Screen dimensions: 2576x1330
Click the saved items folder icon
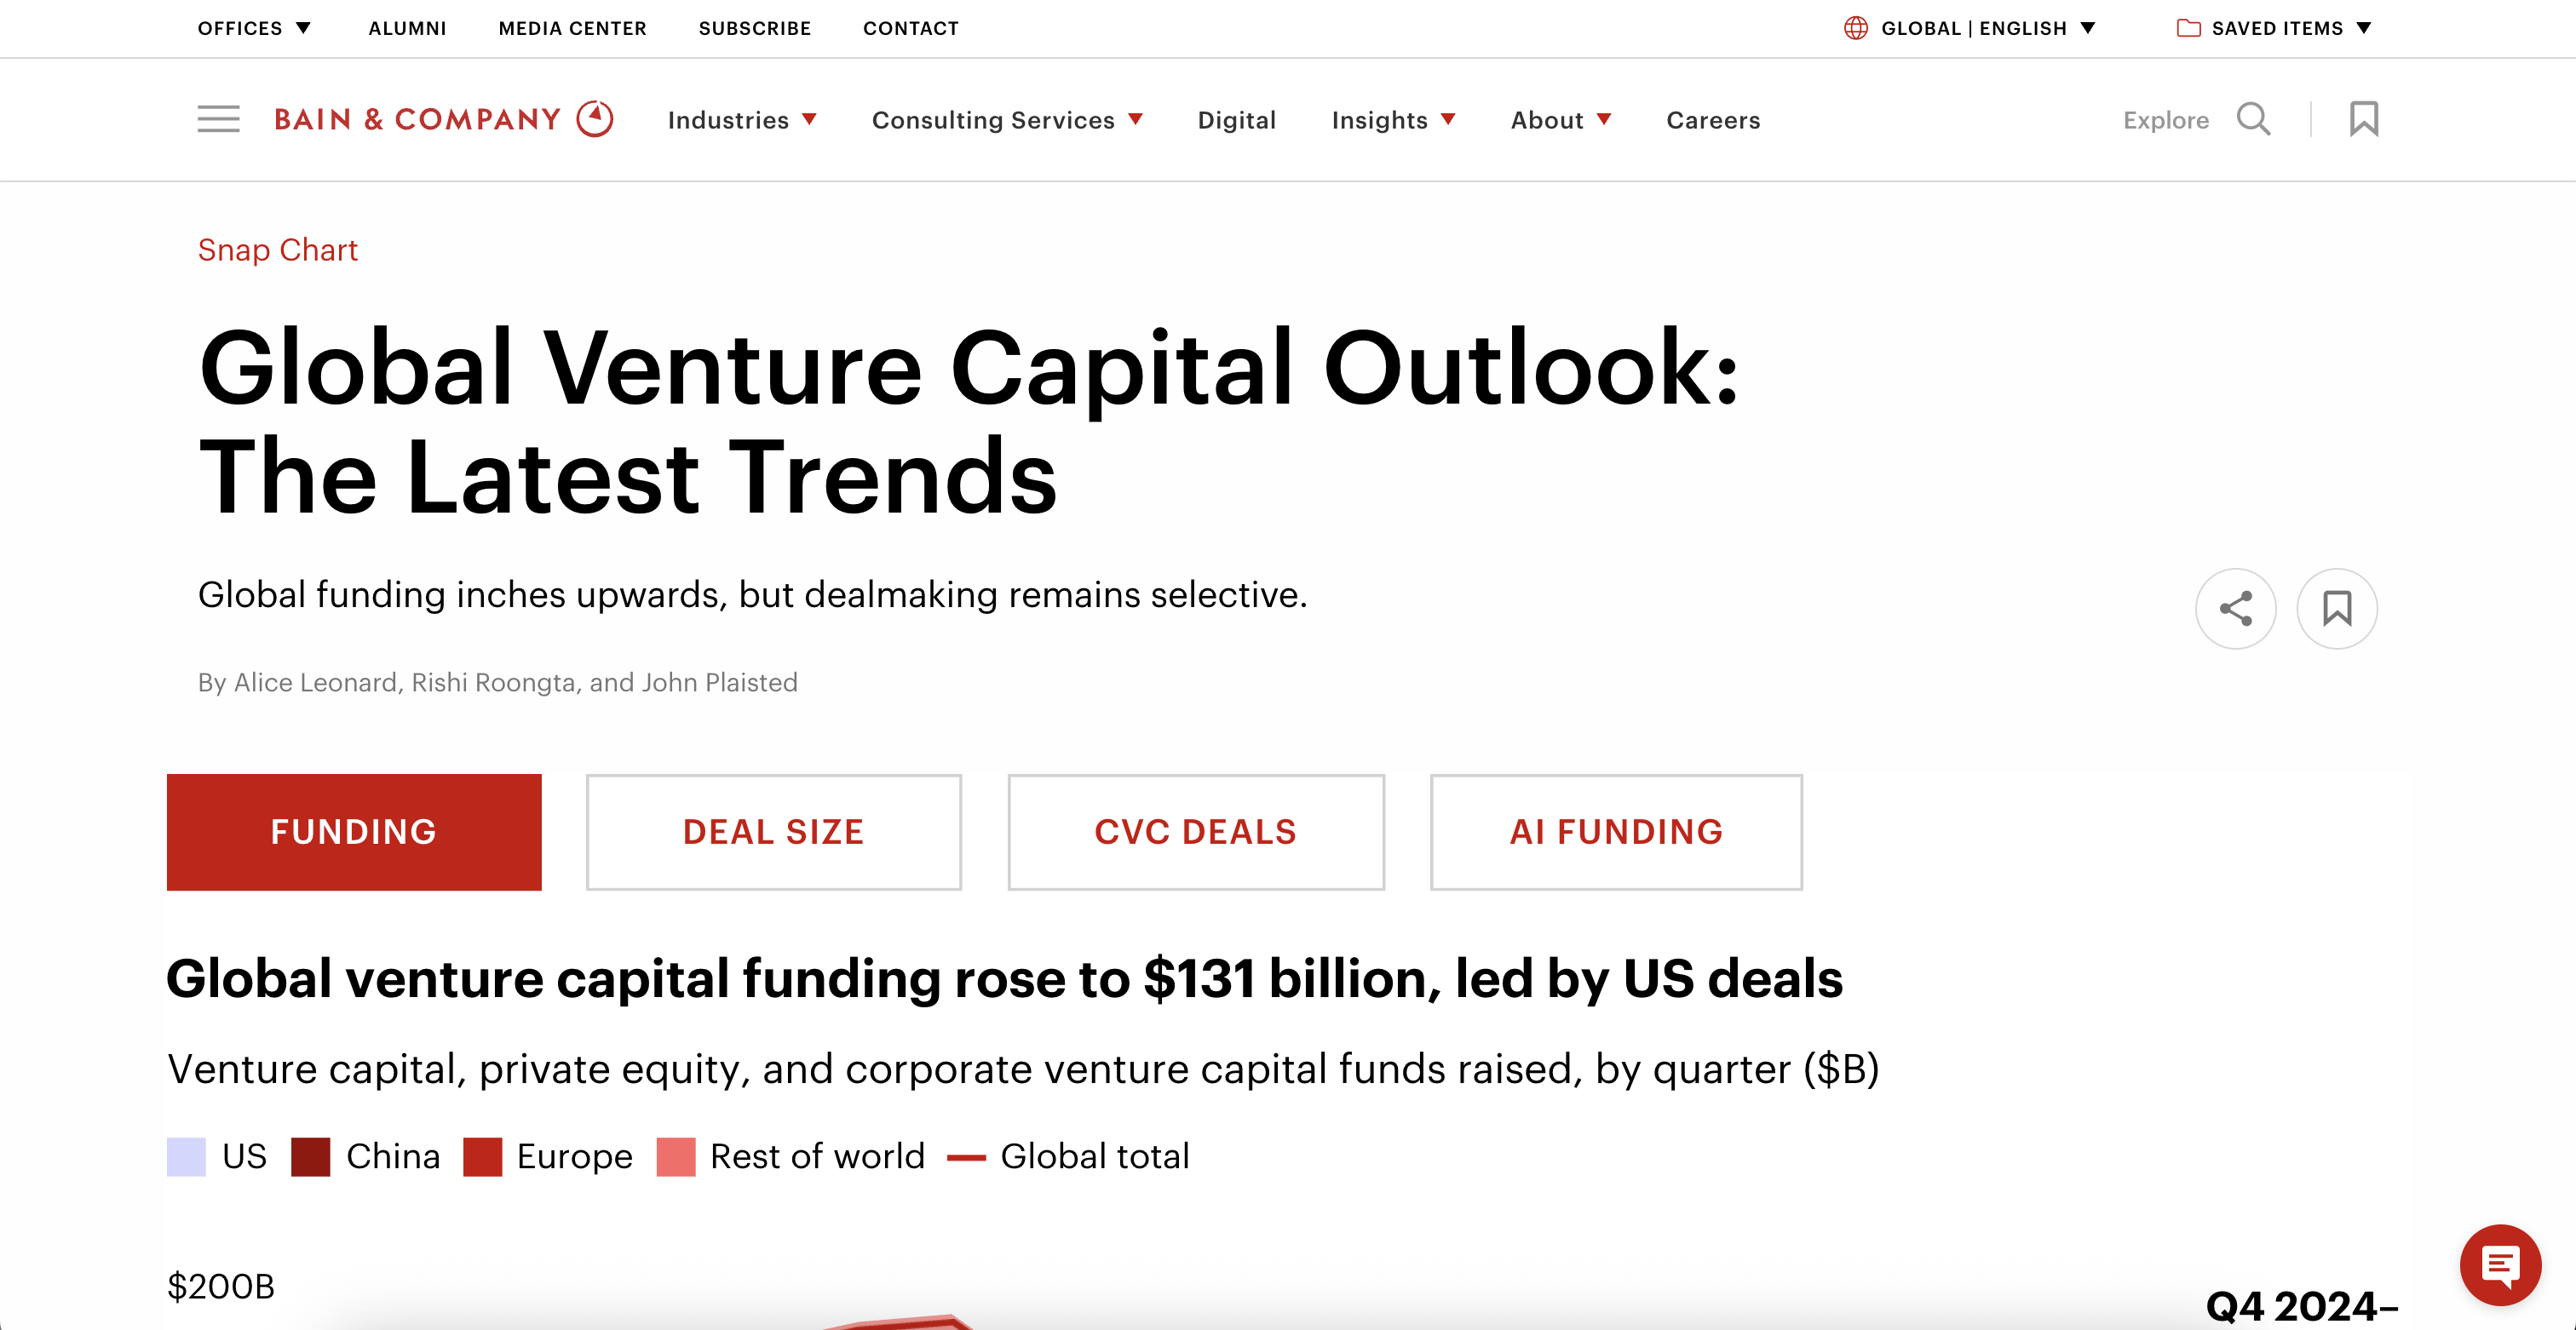click(2188, 28)
